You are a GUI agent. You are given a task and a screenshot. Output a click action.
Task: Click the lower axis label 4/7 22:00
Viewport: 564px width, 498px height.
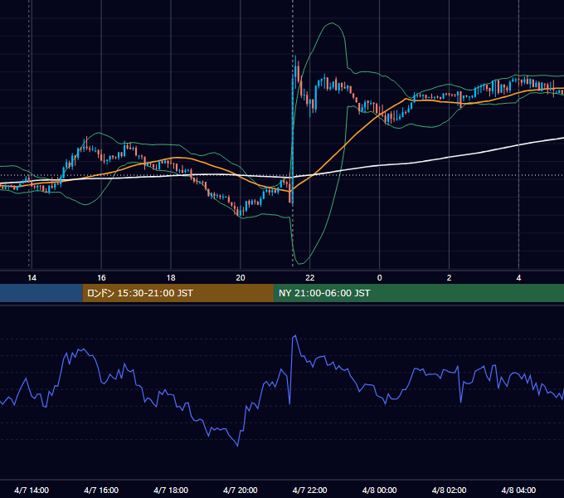pyautogui.click(x=309, y=490)
